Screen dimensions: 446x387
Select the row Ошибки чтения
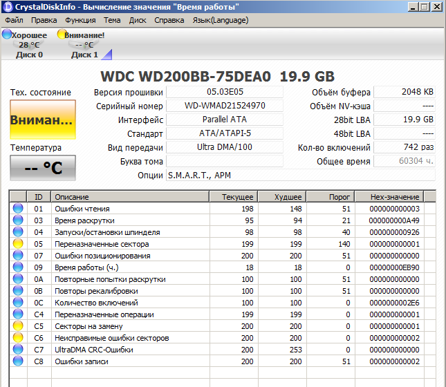pyautogui.click(x=223, y=209)
